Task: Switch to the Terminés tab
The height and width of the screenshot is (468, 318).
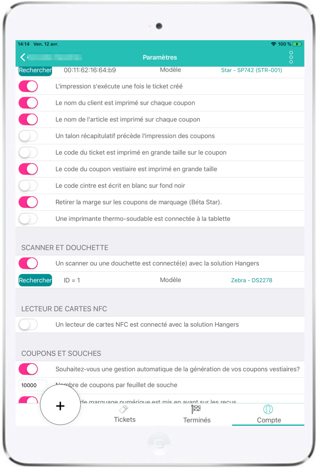Action: (197, 414)
